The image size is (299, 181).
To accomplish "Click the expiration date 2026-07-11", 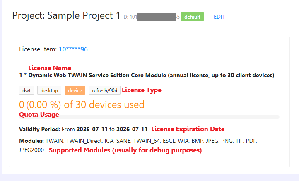I will (x=132, y=130).
